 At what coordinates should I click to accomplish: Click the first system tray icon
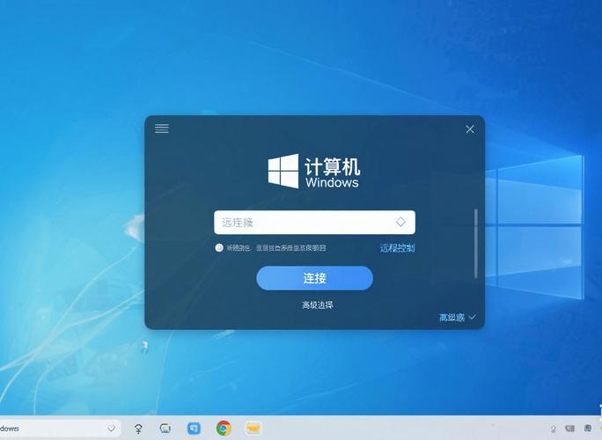pyautogui.click(x=554, y=429)
